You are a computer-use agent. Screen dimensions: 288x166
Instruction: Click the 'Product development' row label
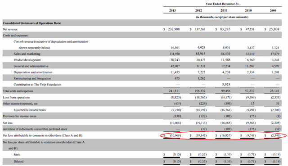coord(27,60)
